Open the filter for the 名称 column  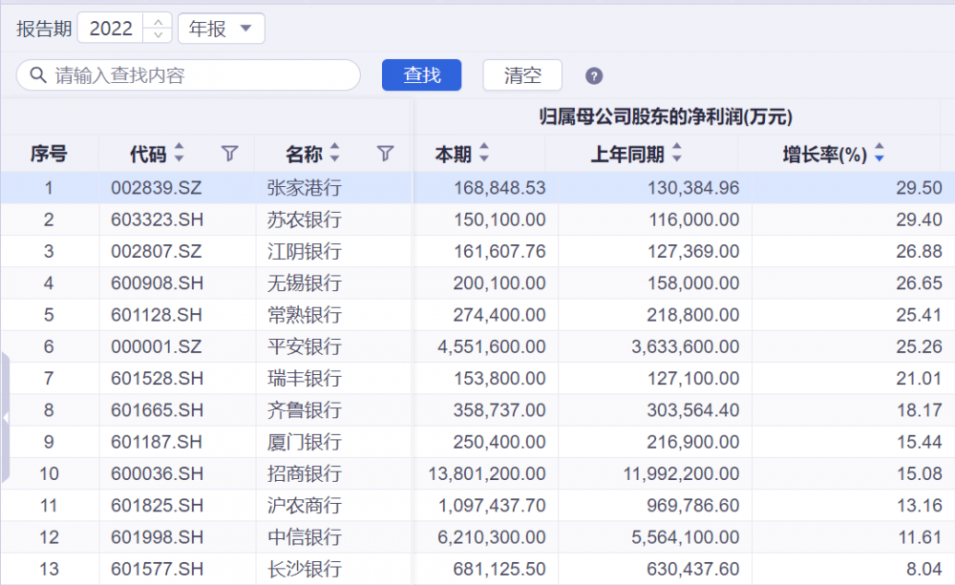coord(385,154)
